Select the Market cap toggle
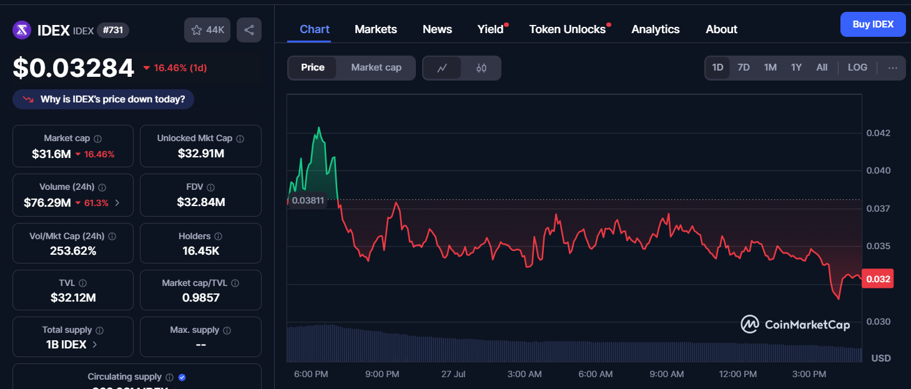The width and height of the screenshot is (911, 389). [x=376, y=67]
